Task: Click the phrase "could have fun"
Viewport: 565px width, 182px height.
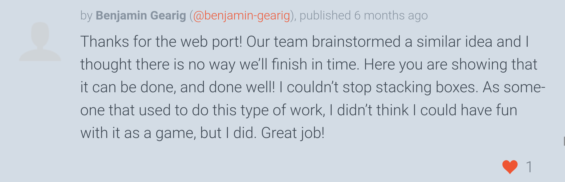Action: [468, 110]
